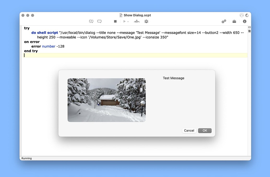
Task: Toggle the event log lines icon
Action: point(249,31)
